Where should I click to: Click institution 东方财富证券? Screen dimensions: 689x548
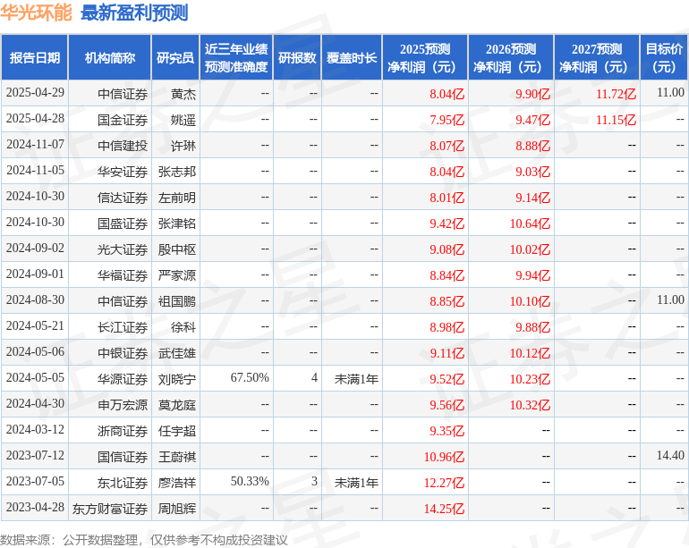pyautogui.click(x=110, y=509)
